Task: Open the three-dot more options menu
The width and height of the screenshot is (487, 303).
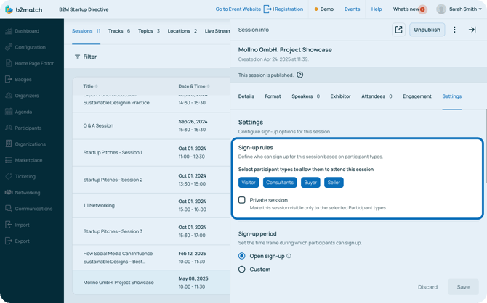Action: [x=454, y=30]
